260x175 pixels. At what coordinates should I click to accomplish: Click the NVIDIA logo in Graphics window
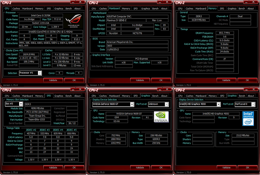point(161,117)
